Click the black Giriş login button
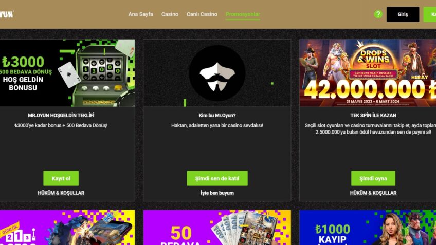 403,14
